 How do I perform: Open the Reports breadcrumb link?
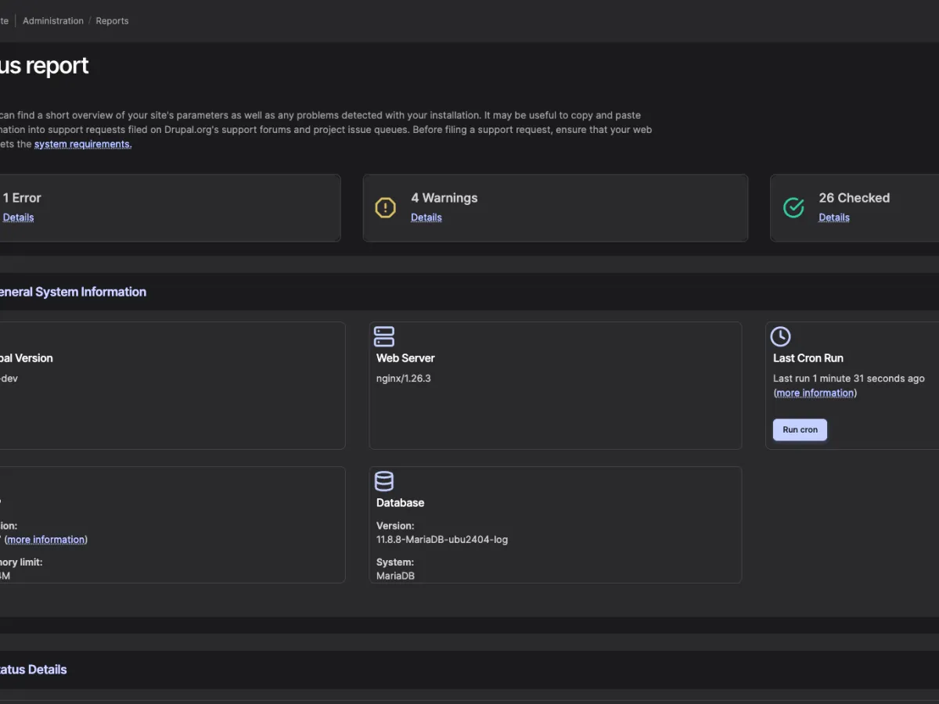[112, 21]
